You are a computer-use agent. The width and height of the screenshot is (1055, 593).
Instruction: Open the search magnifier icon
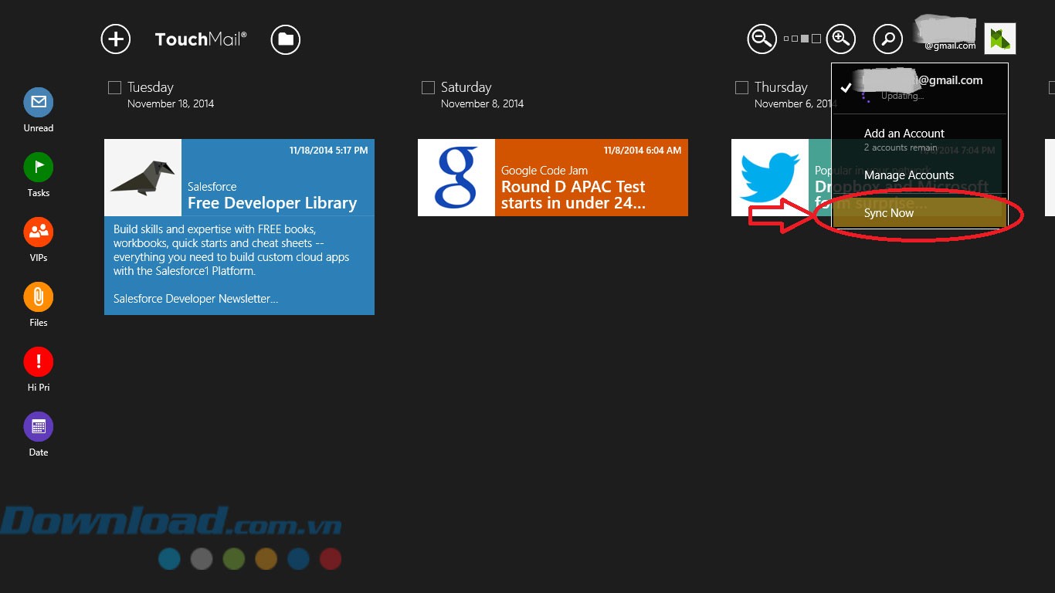click(x=888, y=39)
